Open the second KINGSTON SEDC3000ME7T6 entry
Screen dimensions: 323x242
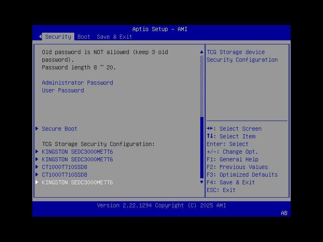[77, 159]
